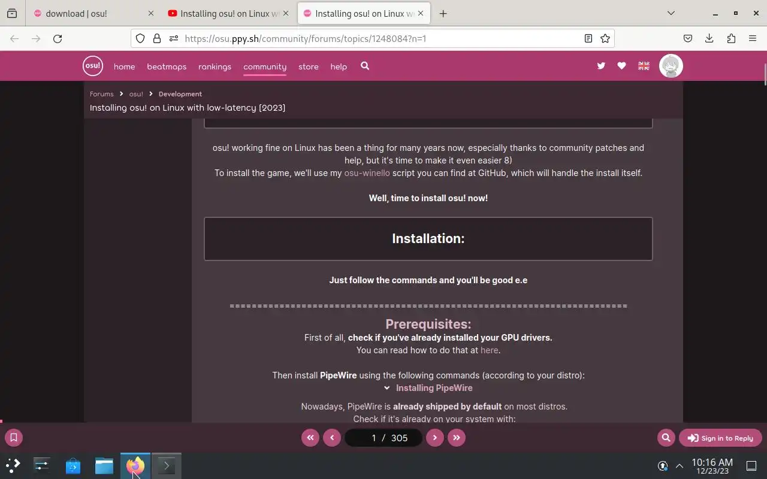Click Firefox back arrow button
767x479 pixels.
[x=14, y=38]
